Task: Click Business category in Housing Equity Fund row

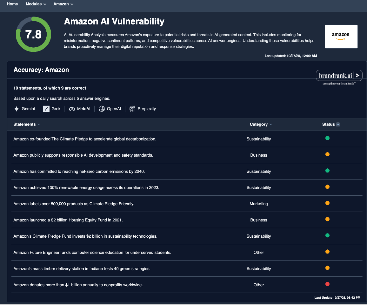Action: (259, 220)
